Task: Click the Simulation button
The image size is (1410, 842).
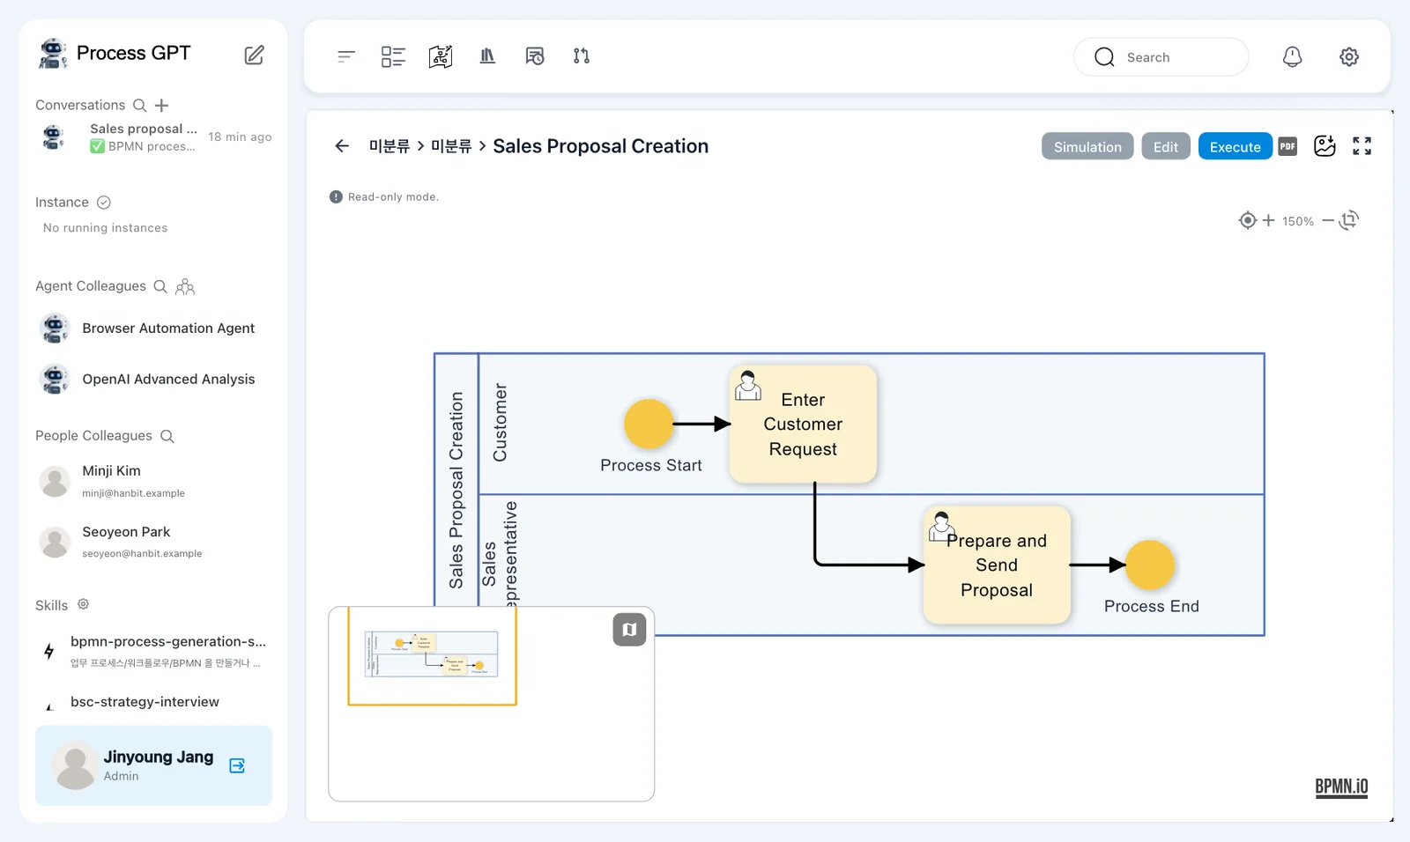Action: pyautogui.click(x=1087, y=146)
